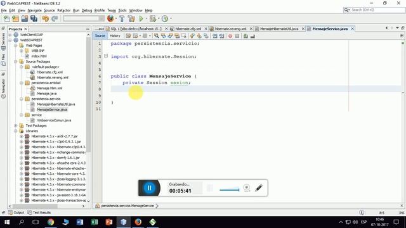
Task: Open Chrome from the Windows taskbar
Action: click(51, 222)
